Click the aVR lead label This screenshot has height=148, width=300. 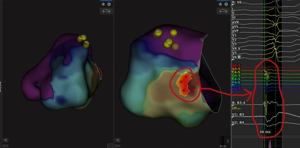(x=236, y=22)
